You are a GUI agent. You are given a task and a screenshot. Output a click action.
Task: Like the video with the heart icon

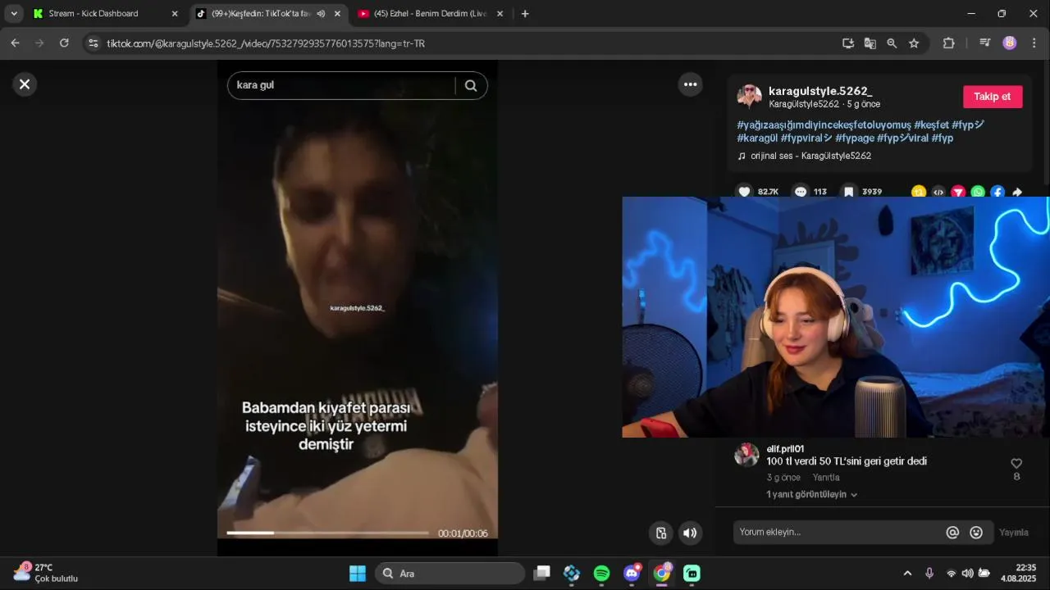[x=744, y=192]
